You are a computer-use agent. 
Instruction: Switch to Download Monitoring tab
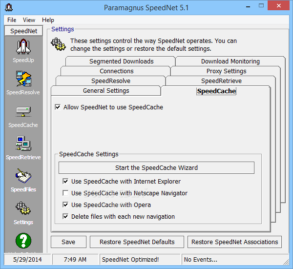(x=230, y=62)
